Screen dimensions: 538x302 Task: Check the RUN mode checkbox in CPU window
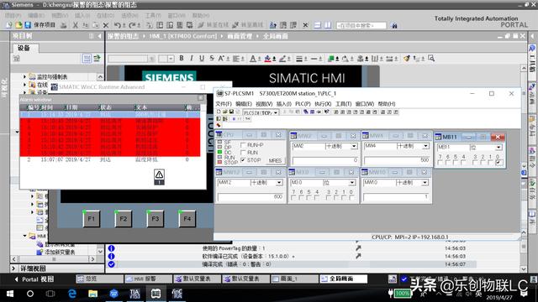tap(243, 153)
